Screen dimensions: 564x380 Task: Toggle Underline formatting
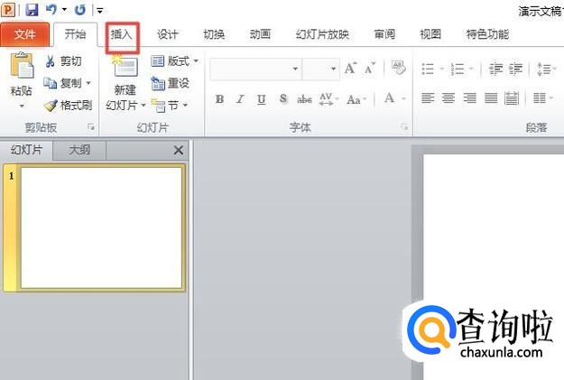click(262, 99)
